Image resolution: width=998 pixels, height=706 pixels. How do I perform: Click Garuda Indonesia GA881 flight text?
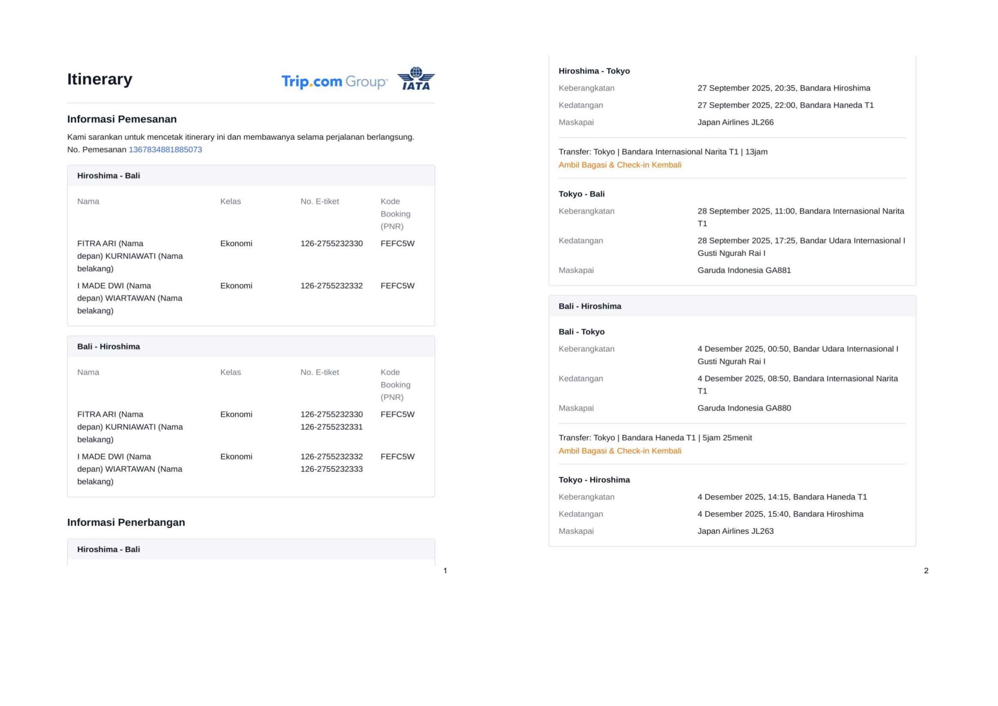pos(744,270)
